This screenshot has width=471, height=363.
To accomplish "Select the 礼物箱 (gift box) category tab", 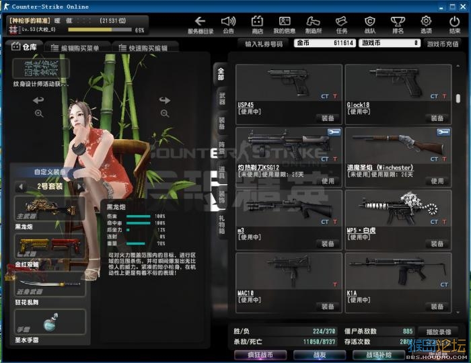I will point(221,225).
